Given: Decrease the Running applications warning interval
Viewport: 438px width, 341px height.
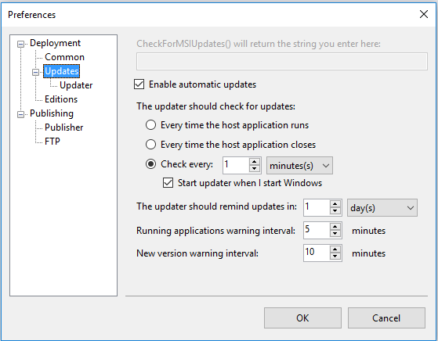Looking at the screenshot, I should point(335,234).
